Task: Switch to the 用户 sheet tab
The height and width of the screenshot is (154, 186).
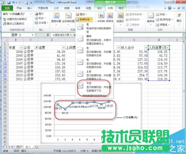Action: coord(19,147)
